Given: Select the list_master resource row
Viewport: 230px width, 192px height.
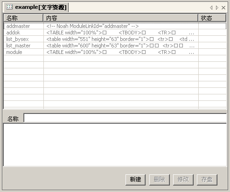Looking at the screenshot, I should pyautogui.click(x=115, y=46).
